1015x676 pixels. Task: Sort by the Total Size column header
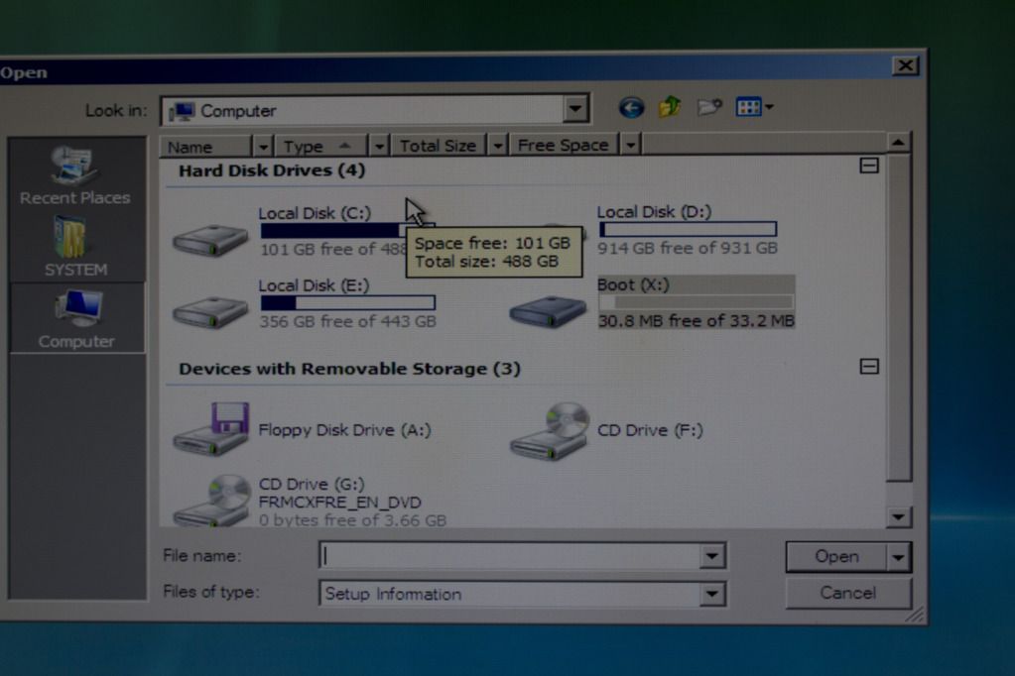pyautogui.click(x=438, y=146)
